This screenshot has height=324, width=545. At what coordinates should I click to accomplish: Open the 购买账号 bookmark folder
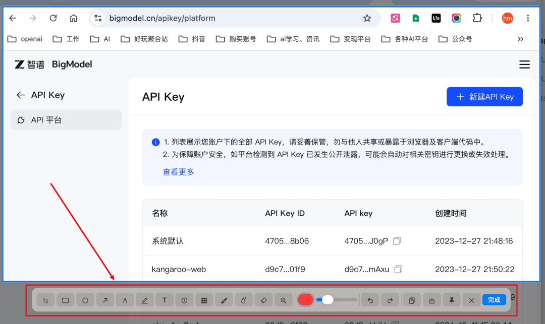click(236, 39)
